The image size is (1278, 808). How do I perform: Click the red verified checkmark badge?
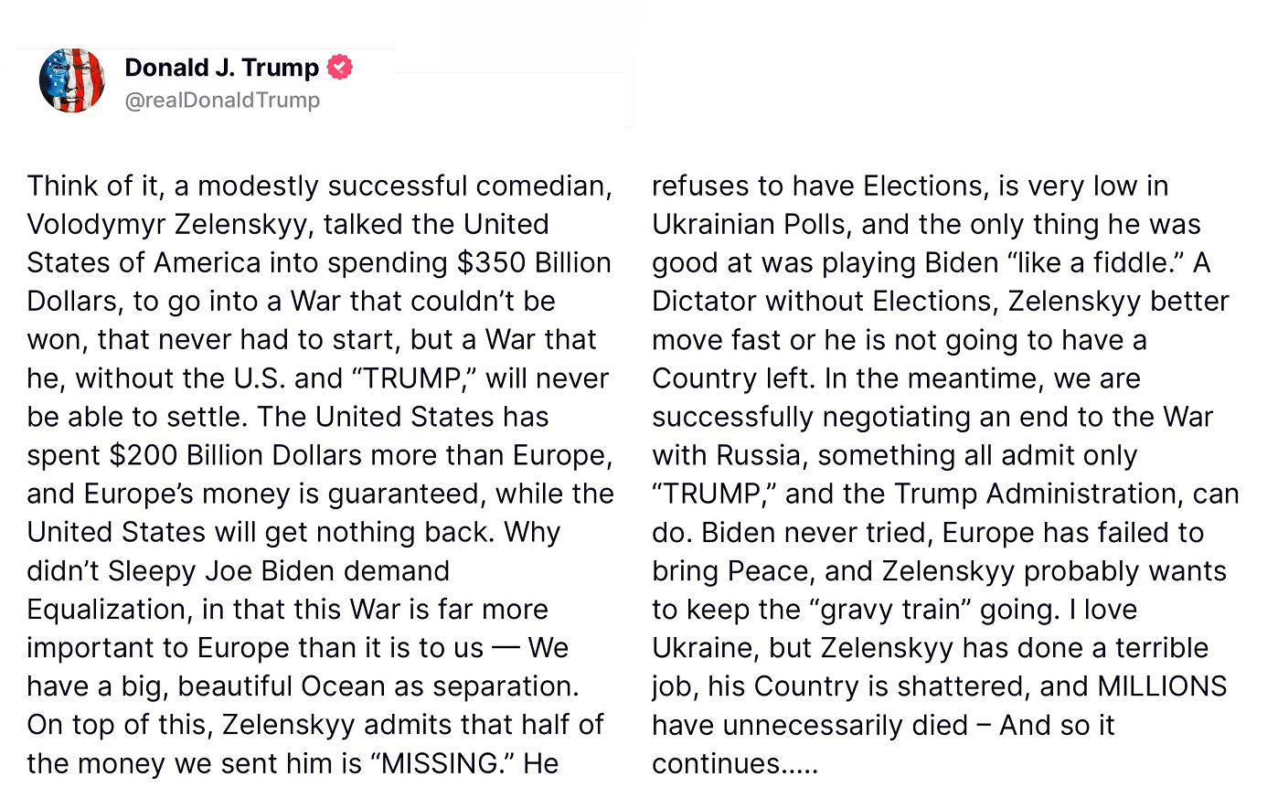pos(340,67)
